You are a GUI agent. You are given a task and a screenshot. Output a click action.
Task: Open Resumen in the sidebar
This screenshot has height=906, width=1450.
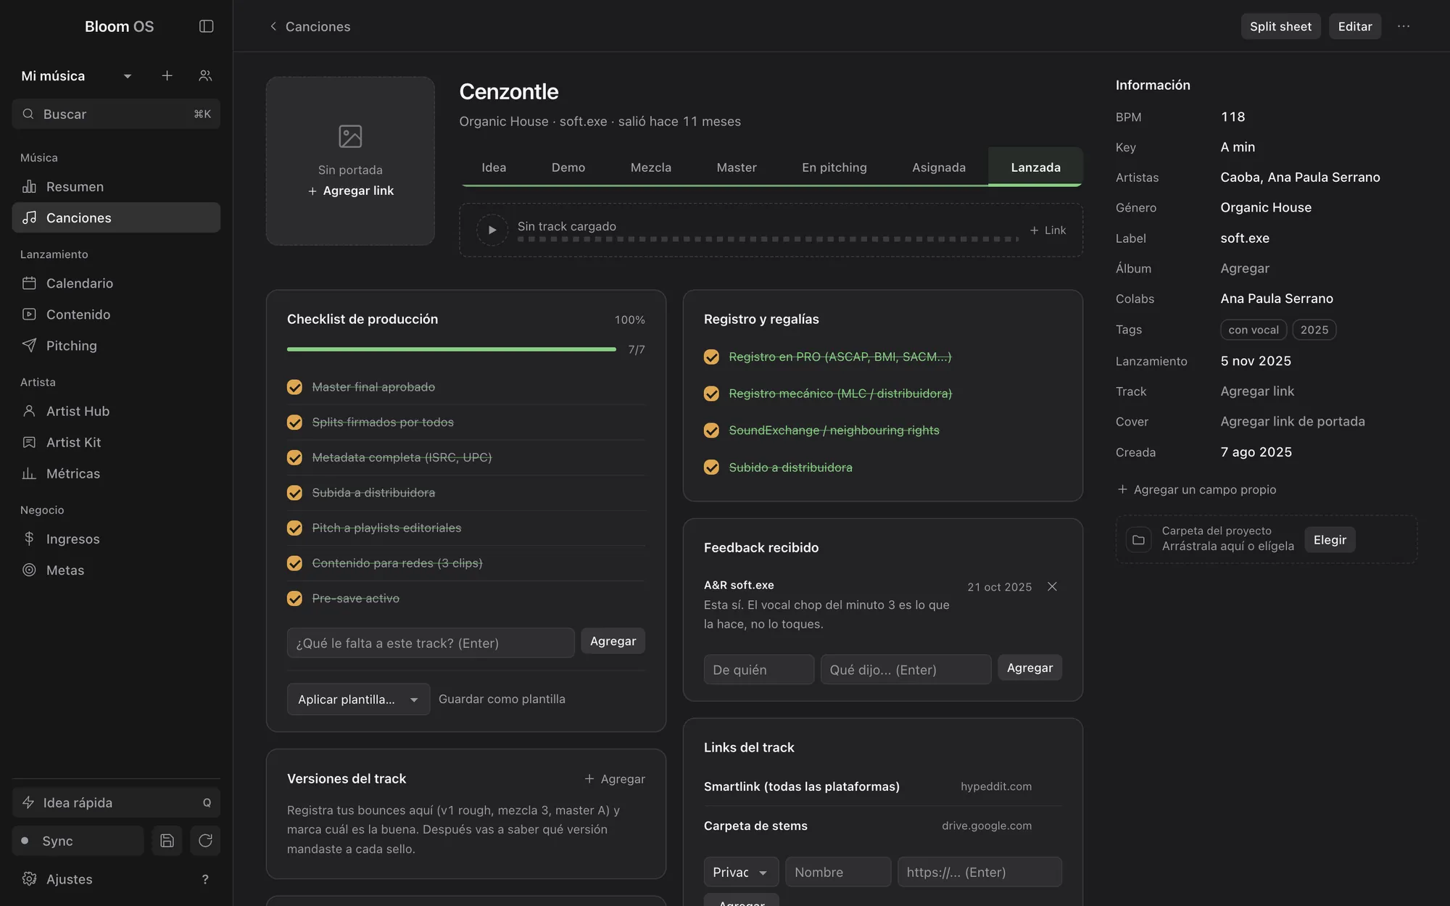coord(116,186)
